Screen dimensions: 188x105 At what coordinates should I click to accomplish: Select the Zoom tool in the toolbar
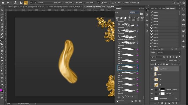(2, 81)
